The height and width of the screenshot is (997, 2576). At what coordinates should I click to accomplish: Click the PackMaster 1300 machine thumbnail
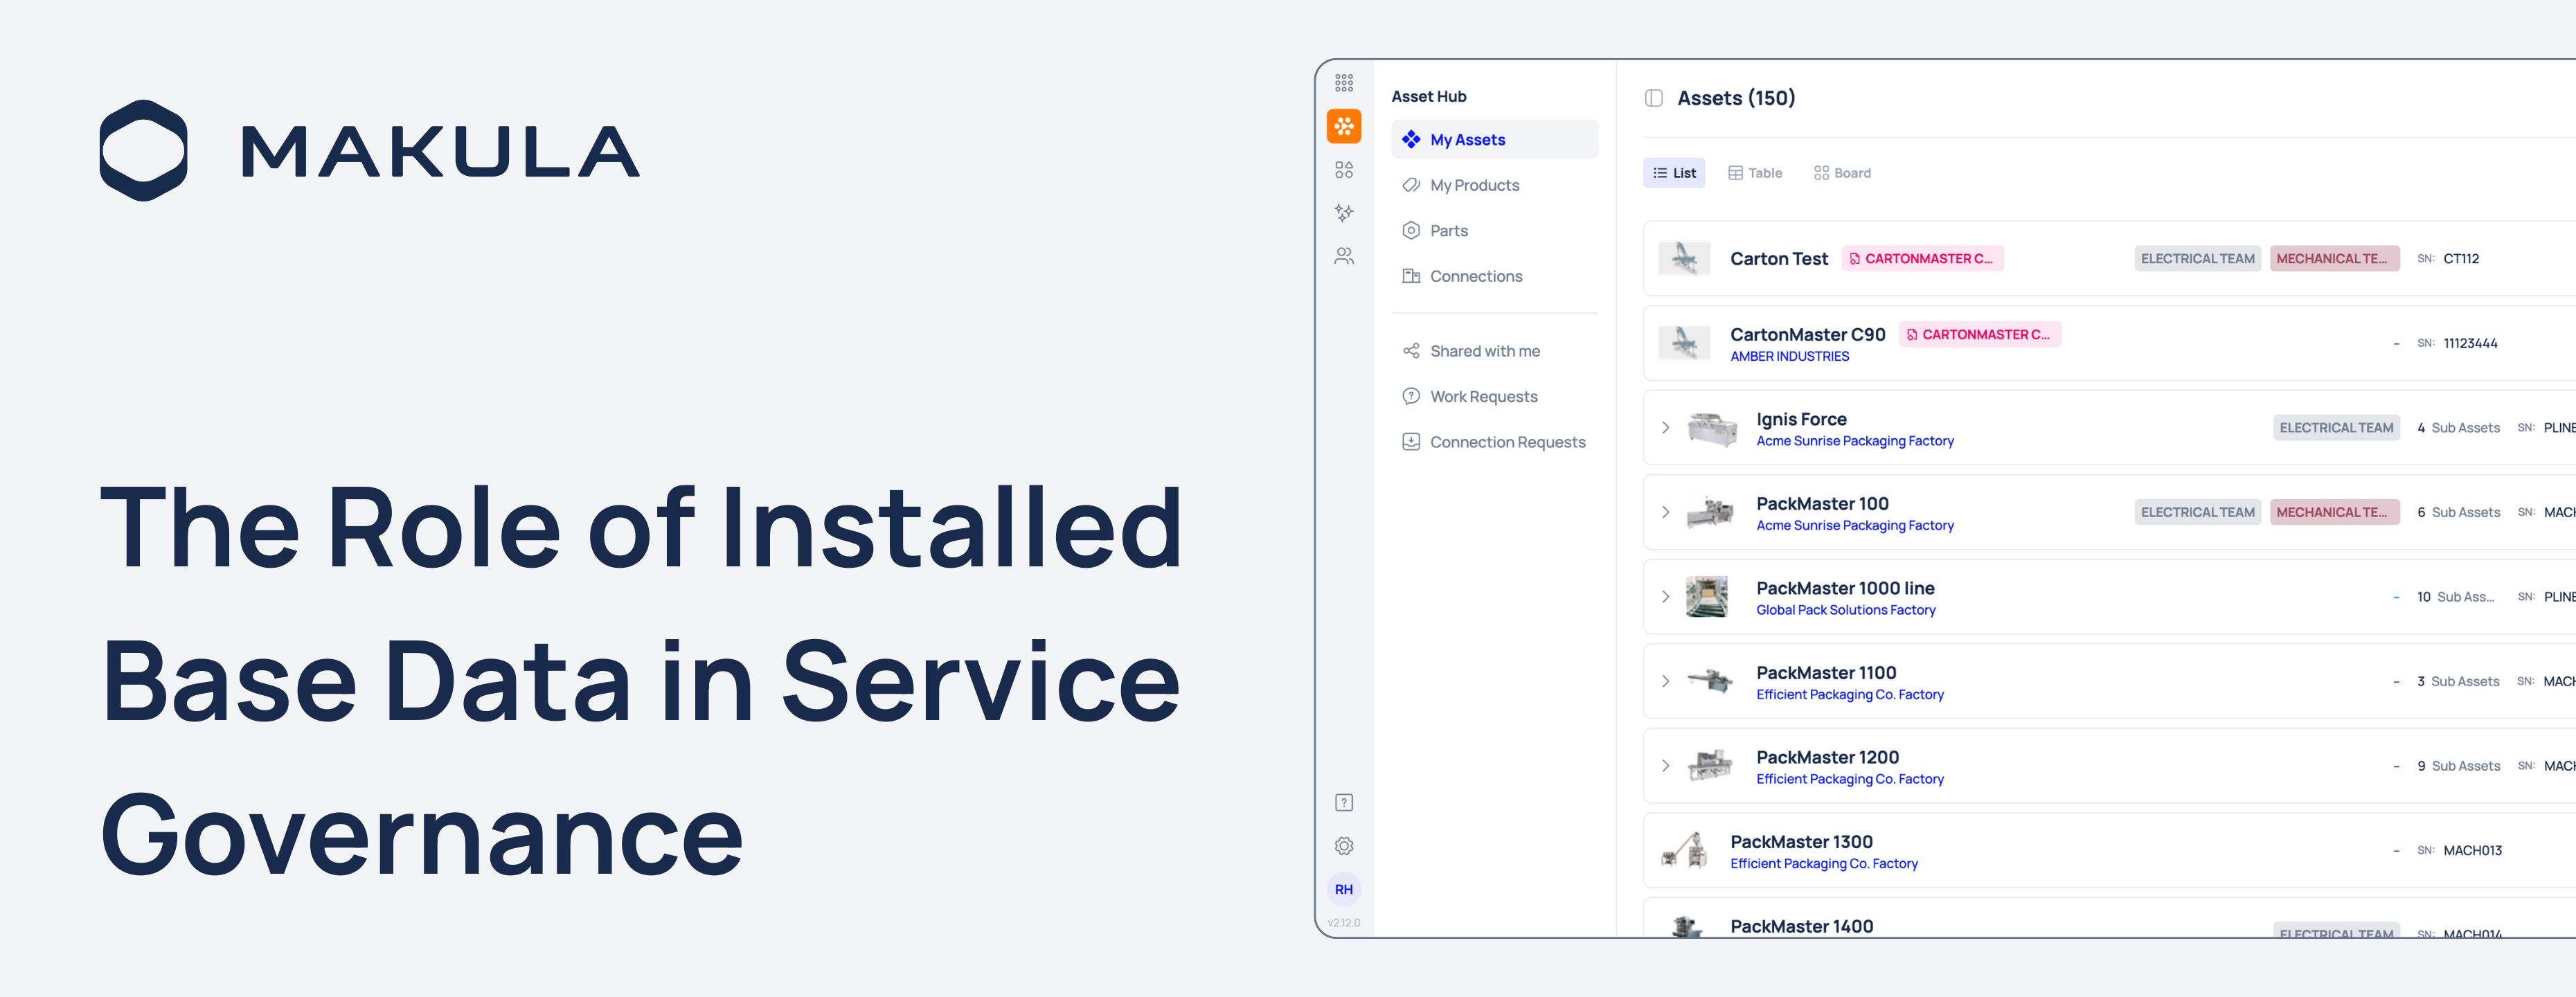coord(1685,851)
